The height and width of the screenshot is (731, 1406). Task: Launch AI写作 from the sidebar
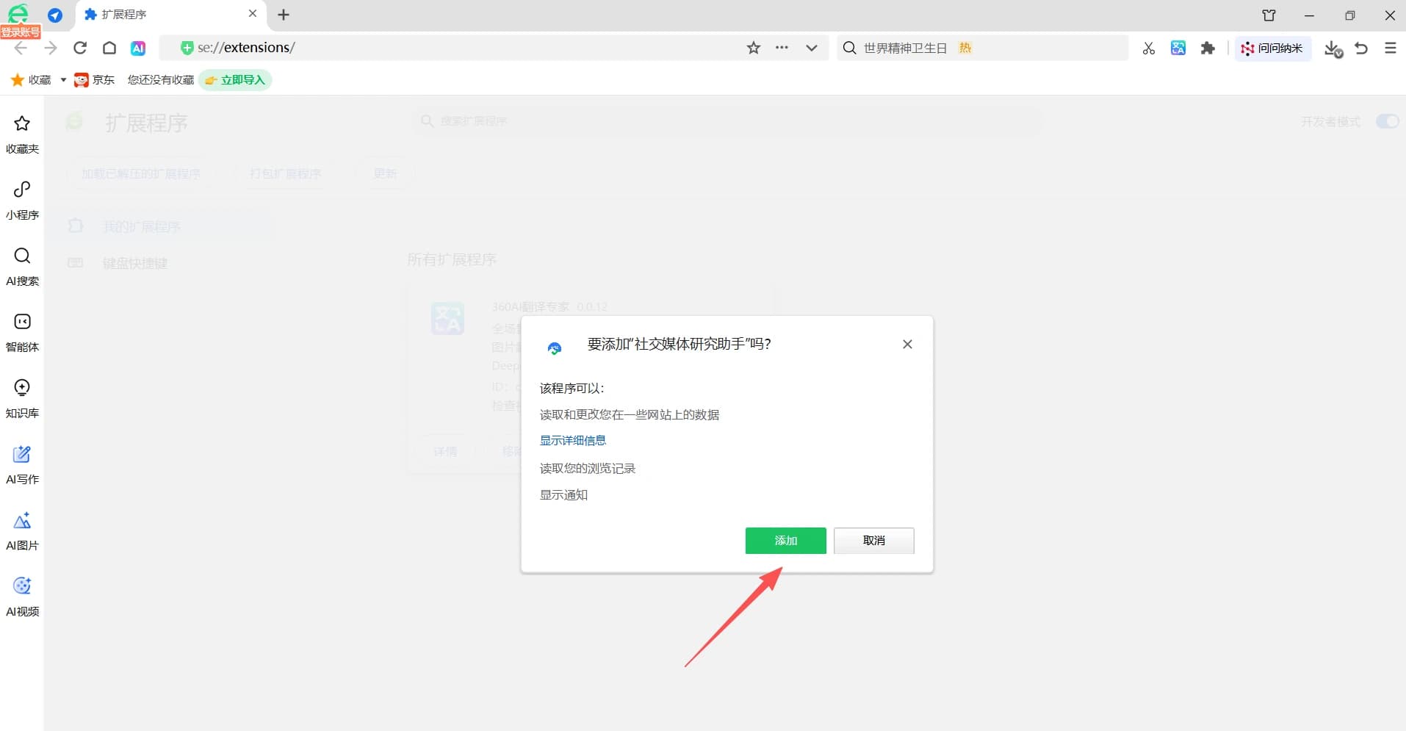point(22,465)
